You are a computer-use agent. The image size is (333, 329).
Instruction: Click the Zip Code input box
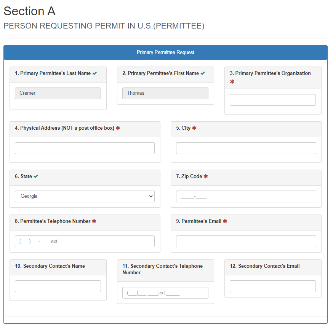246,196
